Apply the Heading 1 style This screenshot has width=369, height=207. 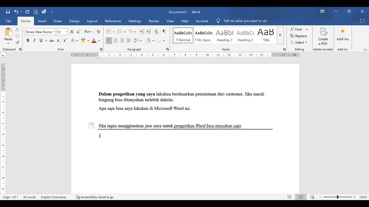[x=225, y=35]
